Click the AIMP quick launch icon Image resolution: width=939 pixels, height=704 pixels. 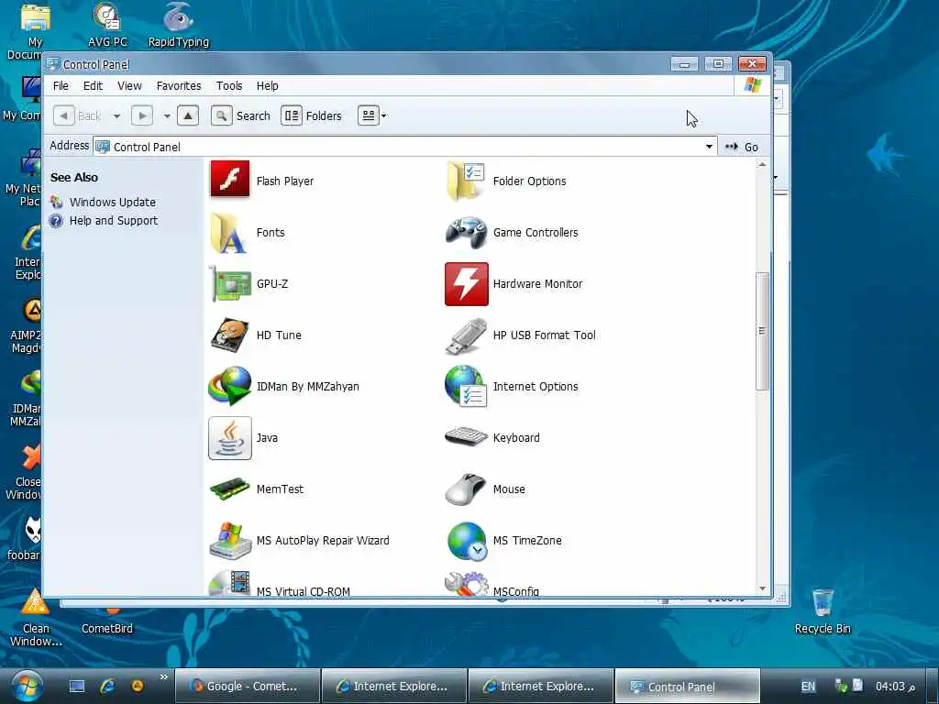(x=138, y=686)
